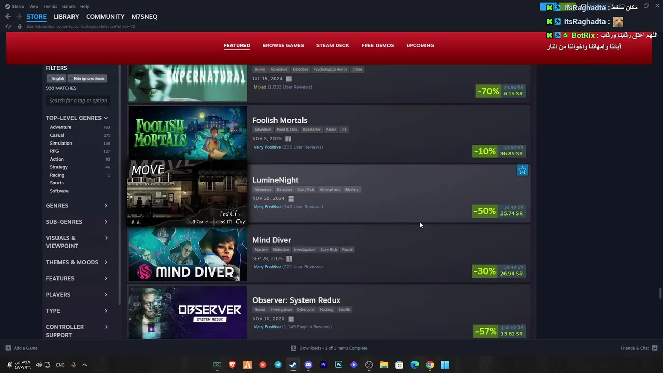Open the Games menu
Viewport: 663px width, 373px height.
(68, 6)
